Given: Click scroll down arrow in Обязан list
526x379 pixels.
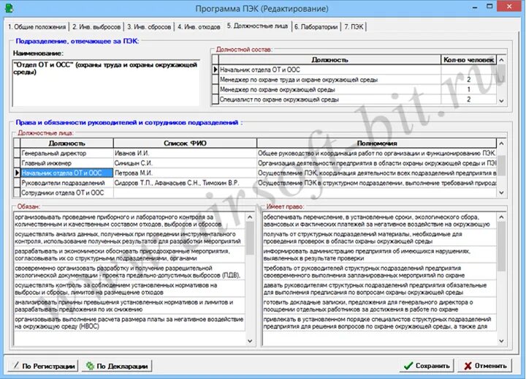Looking at the screenshot, I should (x=250, y=341).
